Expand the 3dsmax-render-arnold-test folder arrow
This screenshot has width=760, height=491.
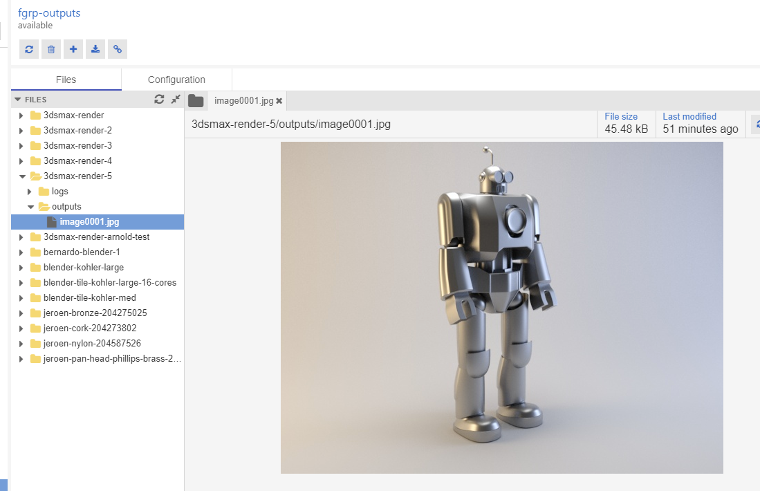tap(21, 237)
